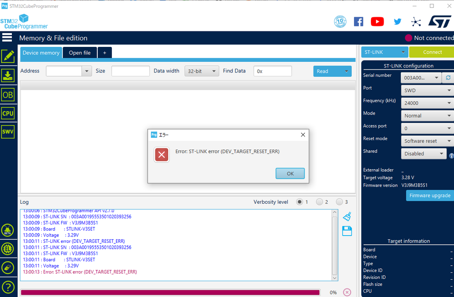Add a new tab with plus
454x297 pixels.
pyautogui.click(x=105, y=53)
